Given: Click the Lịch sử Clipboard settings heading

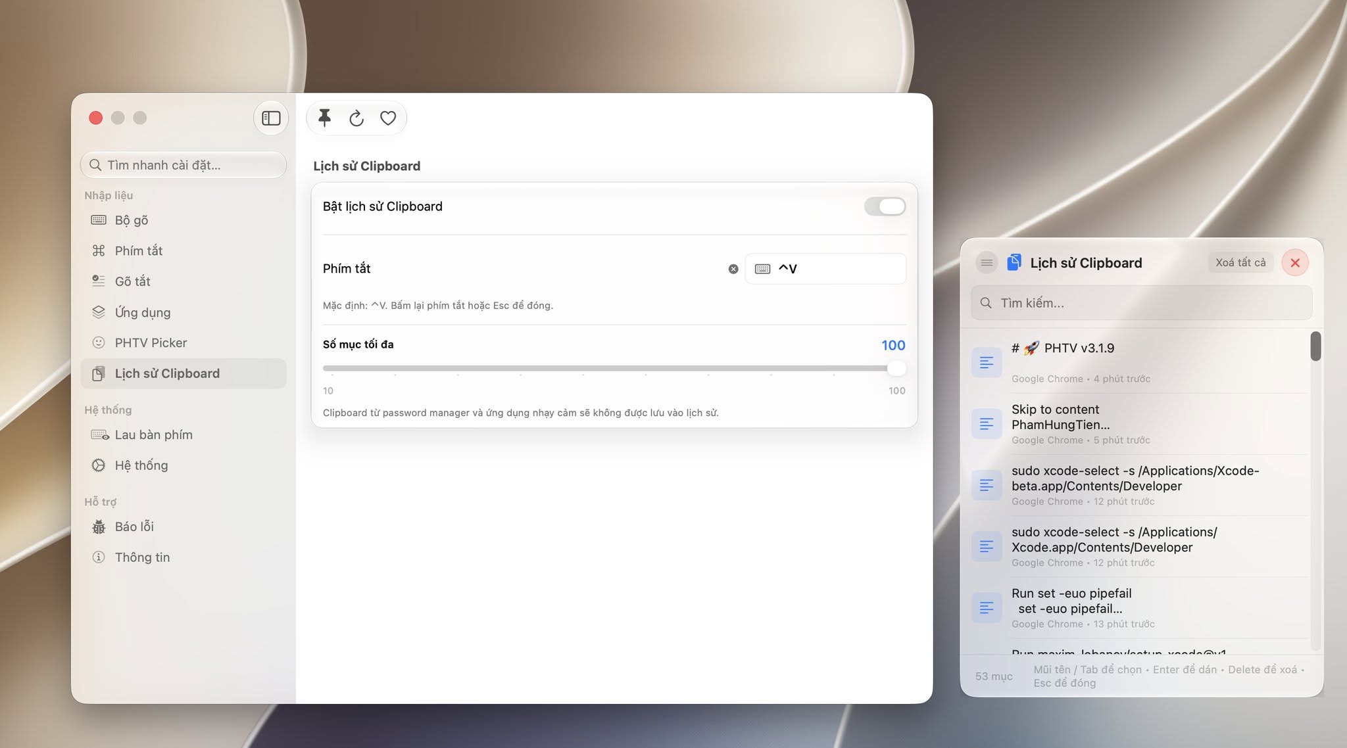Looking at the screenshot, I should pos(367,166).
